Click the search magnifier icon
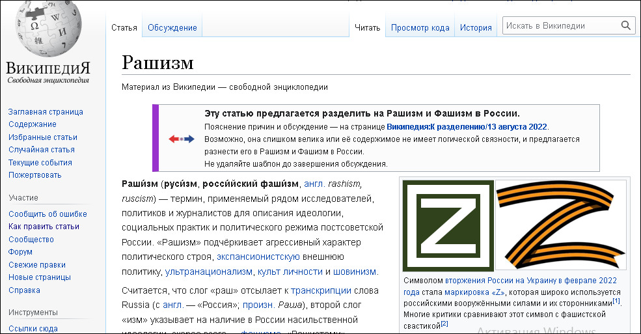641x334 pixels. pos(625,26)
